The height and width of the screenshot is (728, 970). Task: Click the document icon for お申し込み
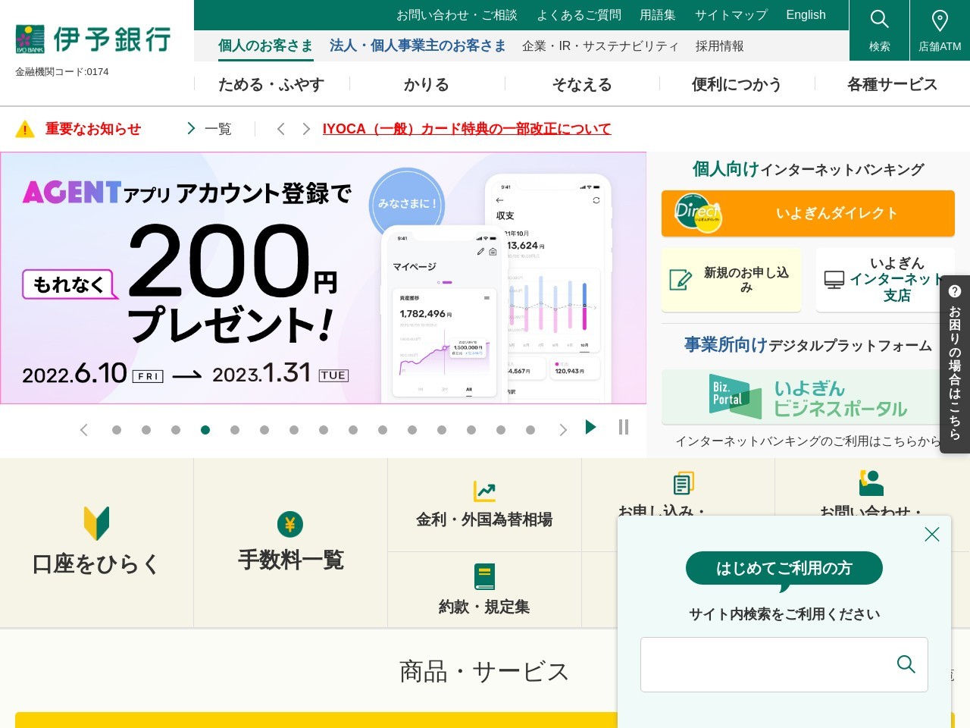coord(684,483)
